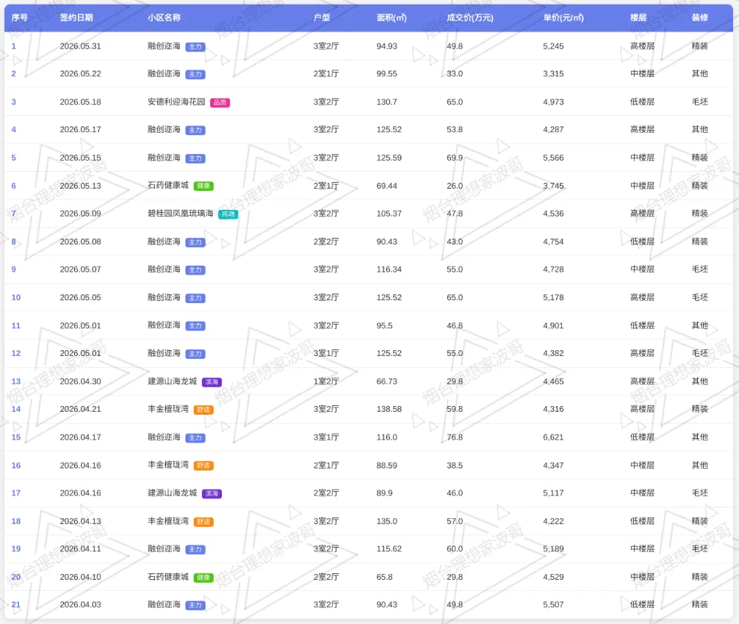Click 丰金檀珑湾 in row 14
739x624 pixels.
pyautogui.click(x=168, y=409)
